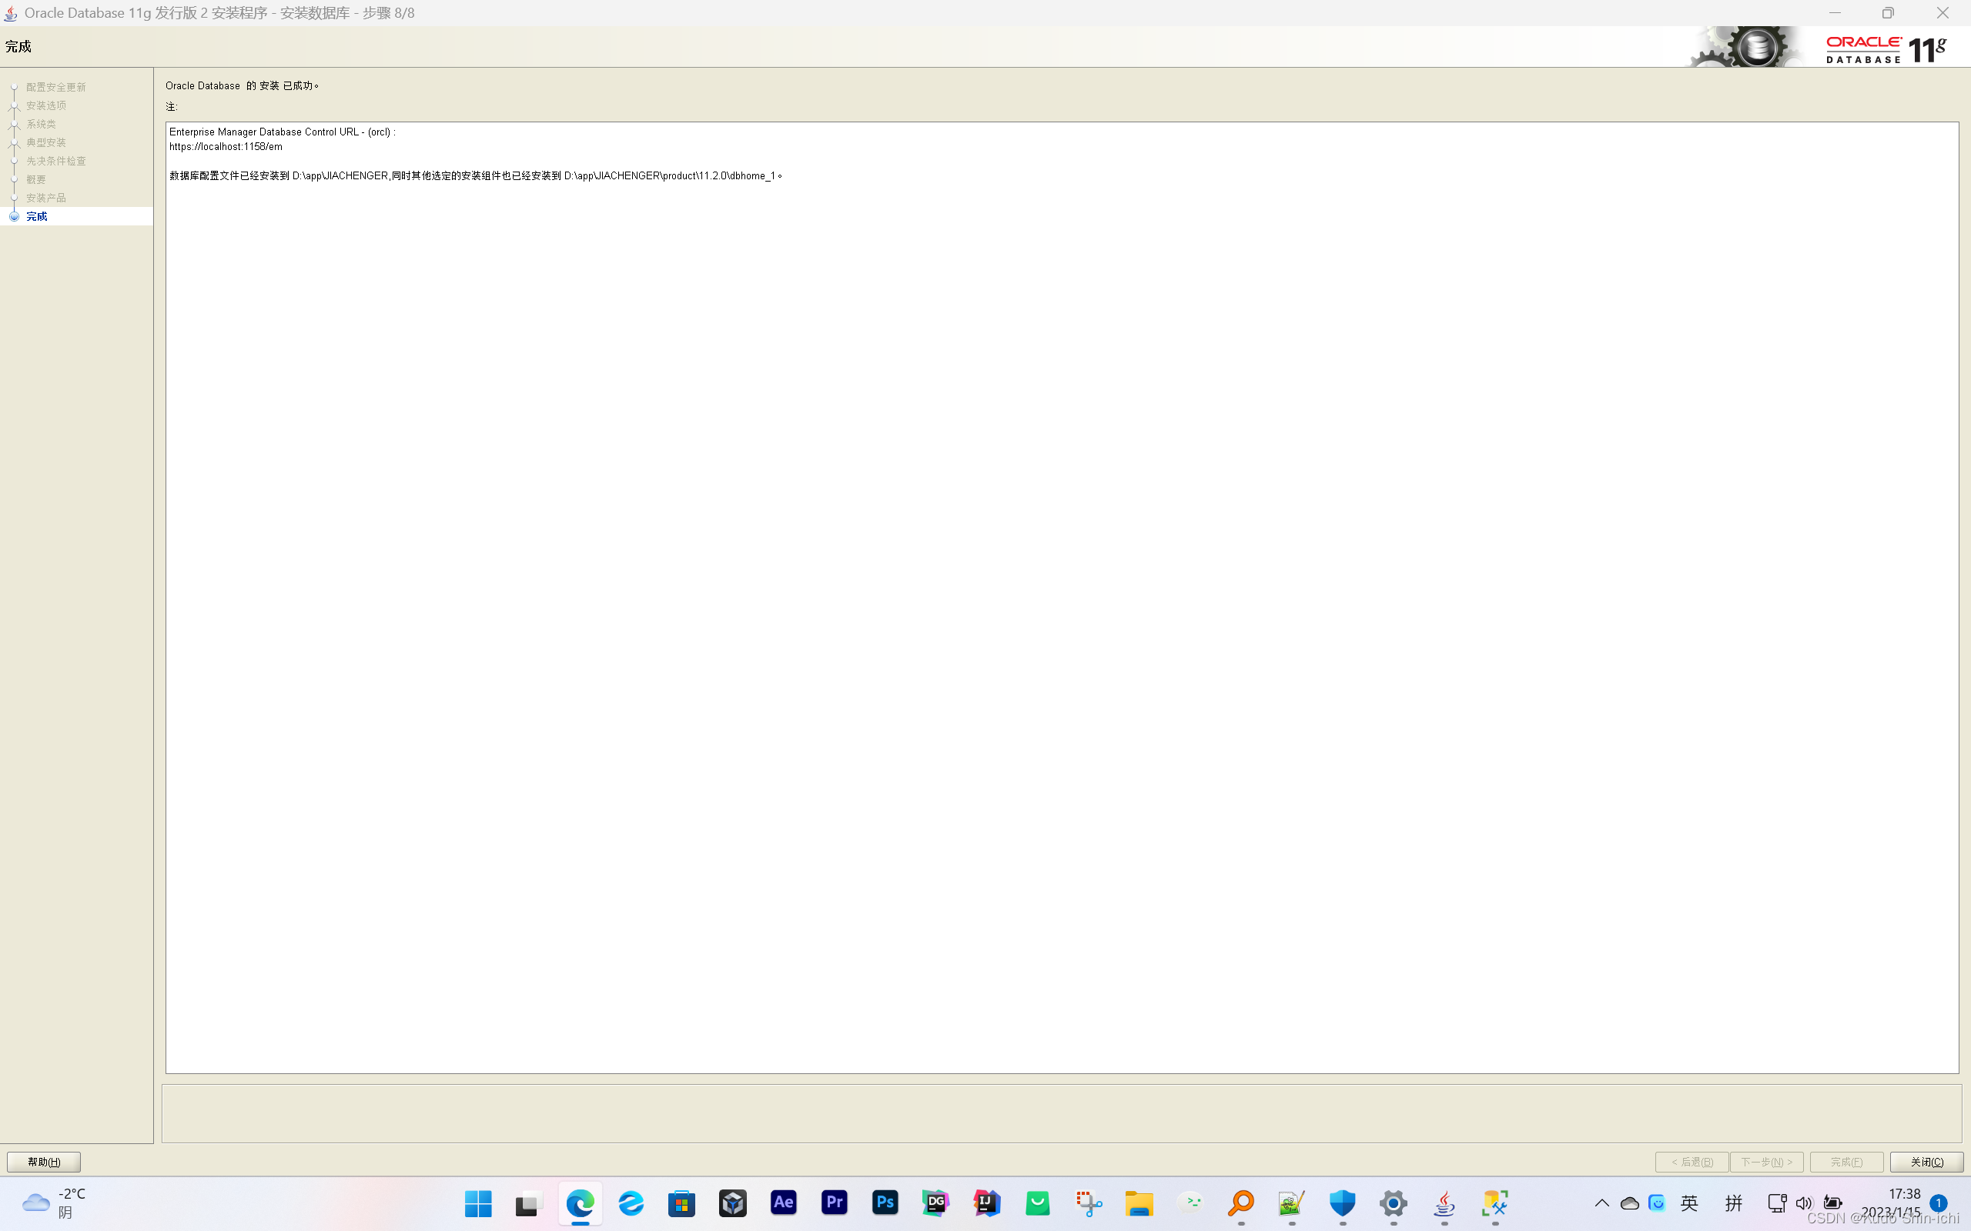The width and height of the screenshot is (1971, 1231).
Task: Open the cube-shaped app in taskbar
Action: (732, 1203)
